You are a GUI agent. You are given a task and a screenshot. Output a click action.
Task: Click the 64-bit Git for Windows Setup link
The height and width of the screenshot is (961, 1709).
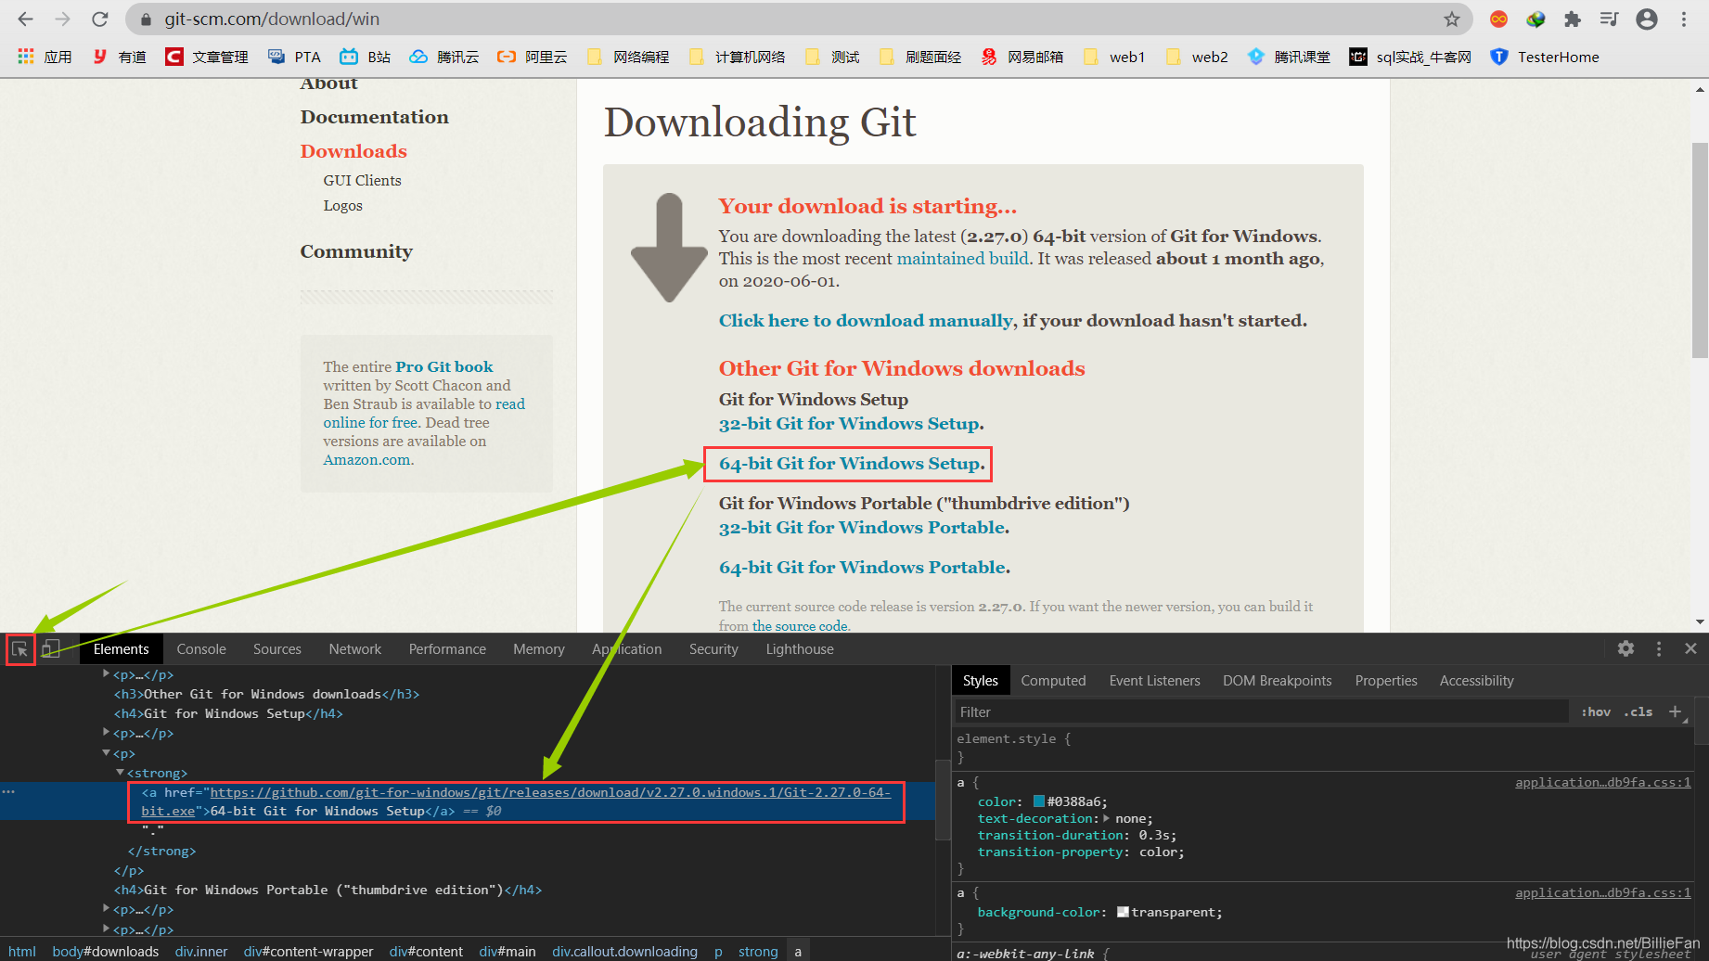tap(849, 463)
